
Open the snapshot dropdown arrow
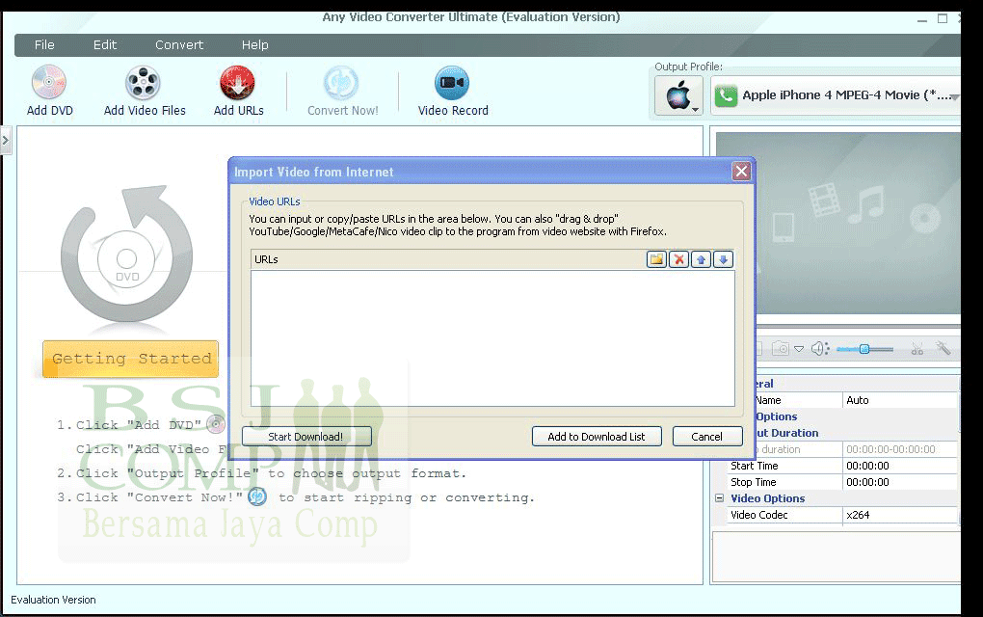click(x=799, y=349)
